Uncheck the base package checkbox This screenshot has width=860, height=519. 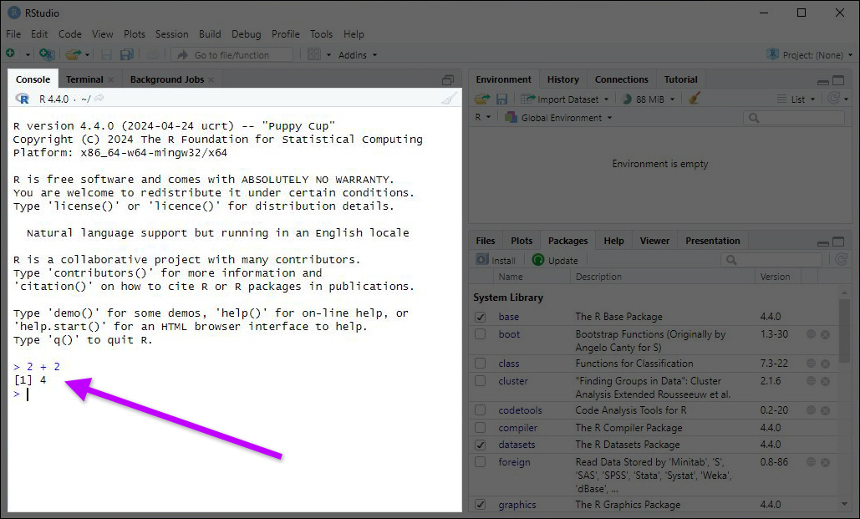(481, 317)
